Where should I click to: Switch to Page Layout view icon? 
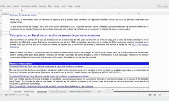(x=155, y=95)
